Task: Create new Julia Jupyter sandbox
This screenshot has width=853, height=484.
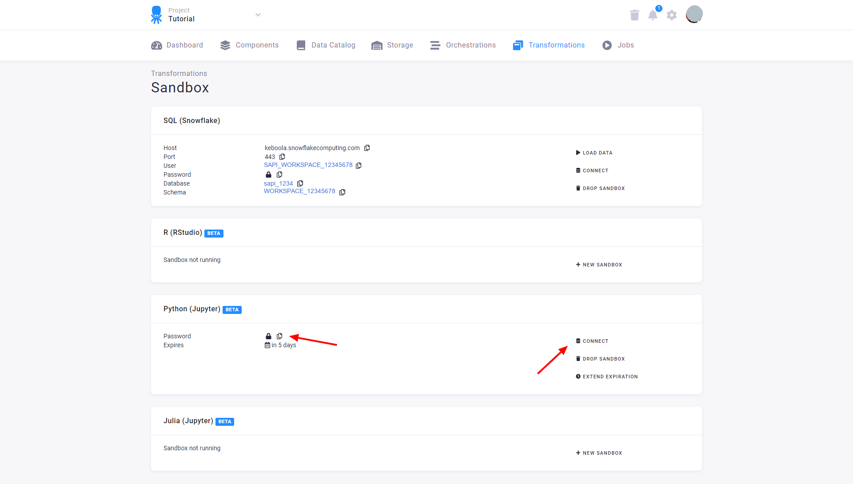Action: click(x=599, y=453)
